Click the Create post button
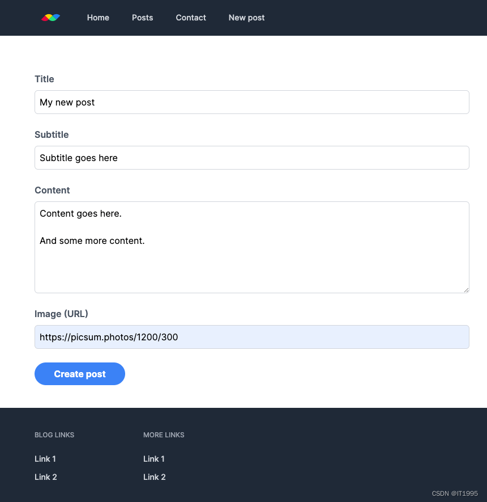The width and height of the screenshot is (487, 502). coord(80,374)
